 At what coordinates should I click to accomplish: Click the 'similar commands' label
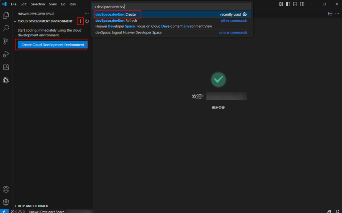point(233,32)
